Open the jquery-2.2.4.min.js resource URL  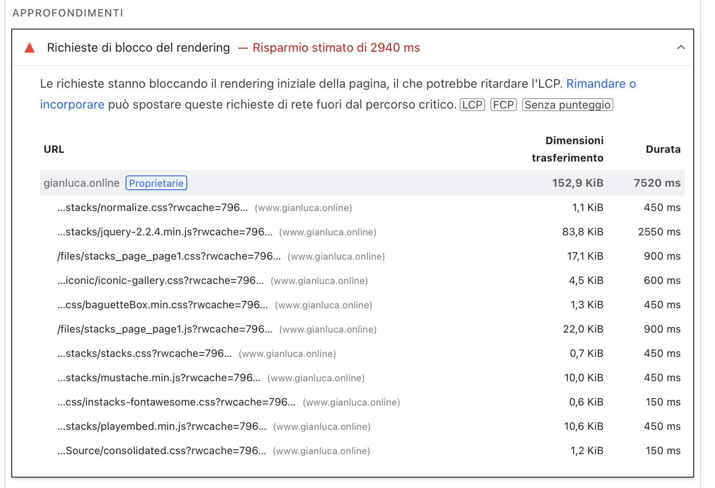(165, 232)
